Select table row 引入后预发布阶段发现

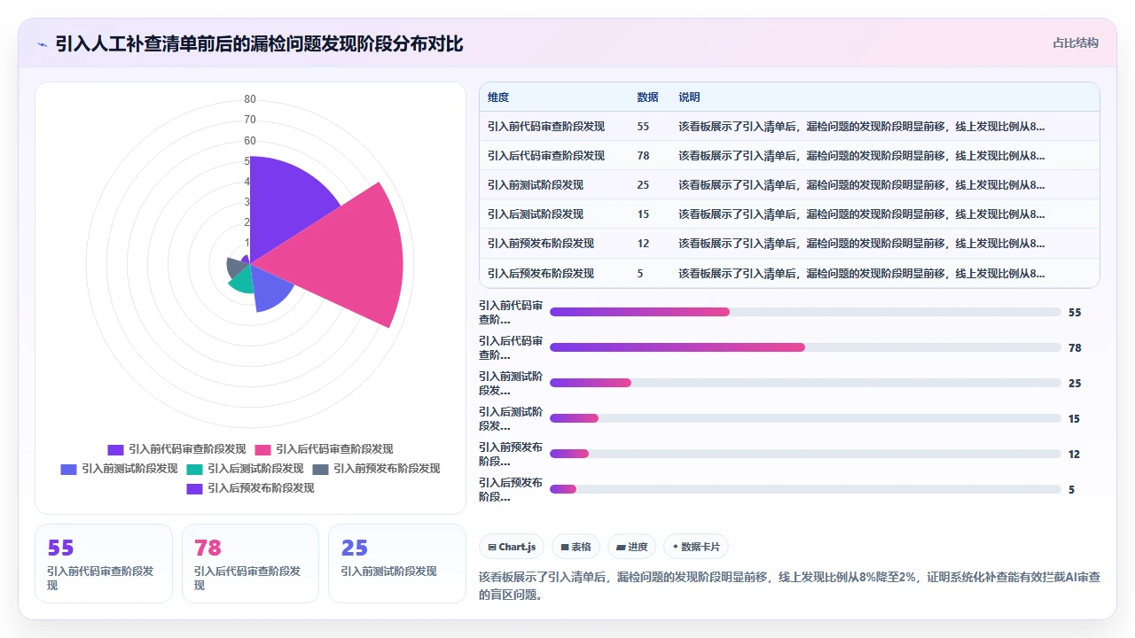[789, 273]
